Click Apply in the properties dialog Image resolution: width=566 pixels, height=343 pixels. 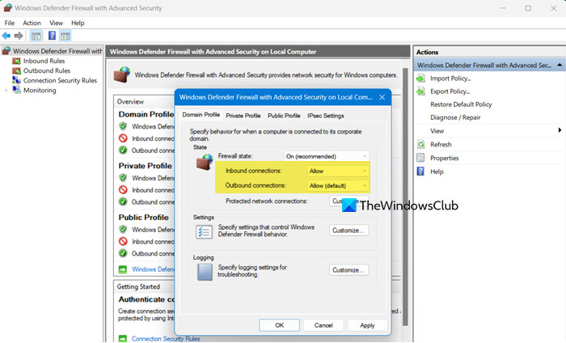(x=367, y=325)
